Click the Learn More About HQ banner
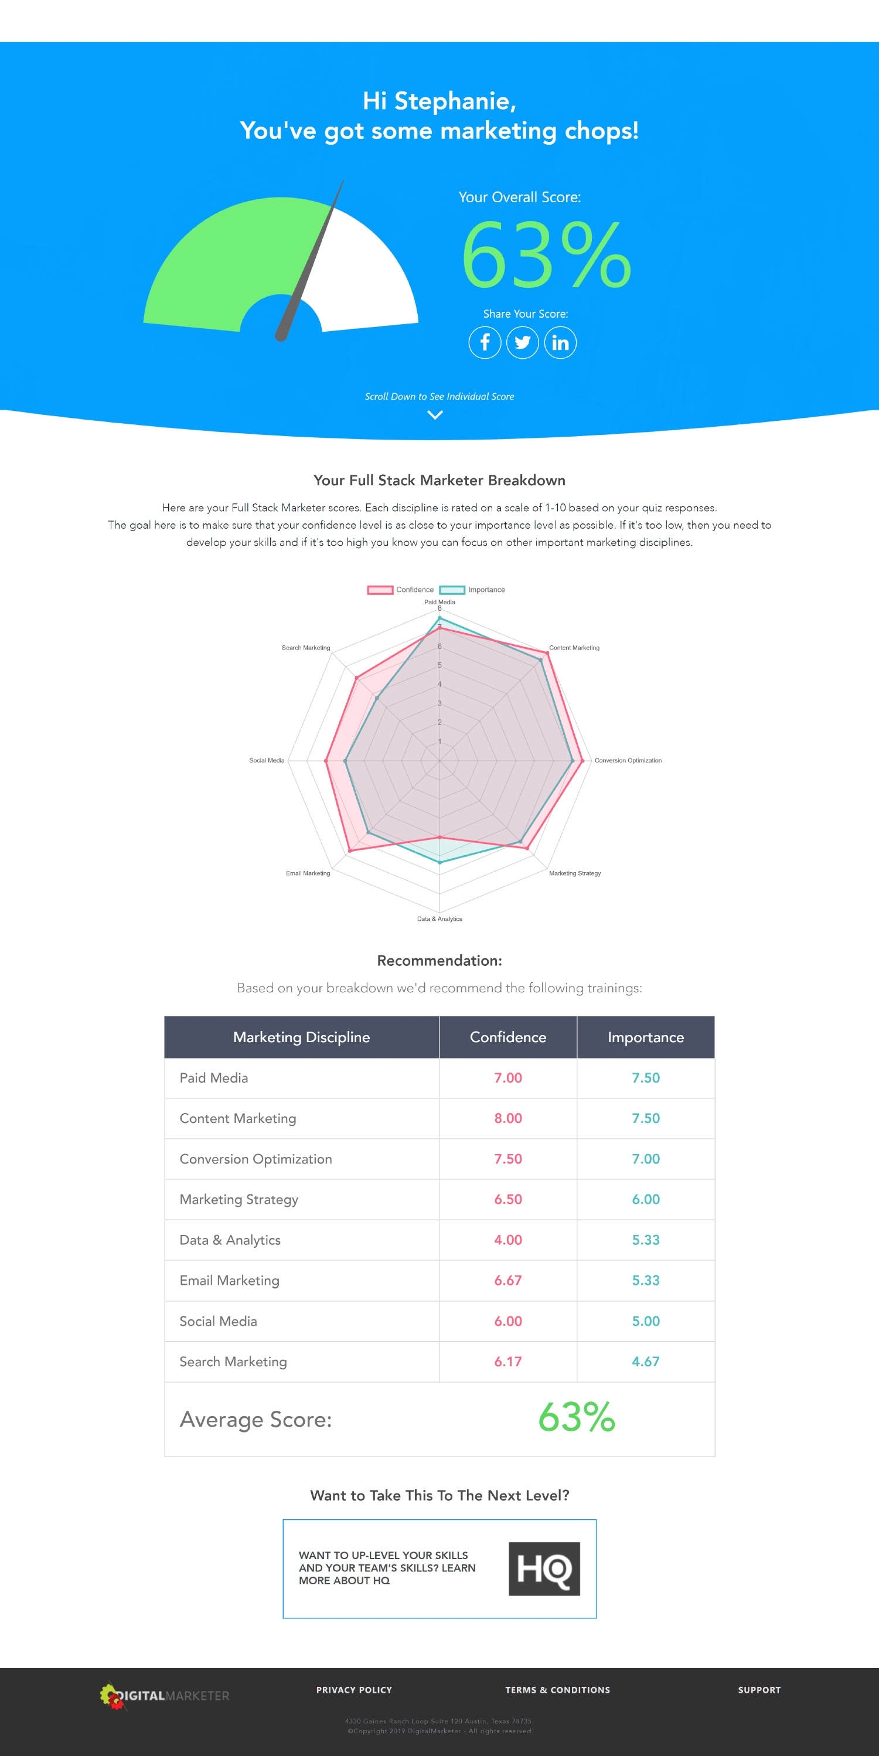Viewport: 879px width, 1756px height. 439,1568
